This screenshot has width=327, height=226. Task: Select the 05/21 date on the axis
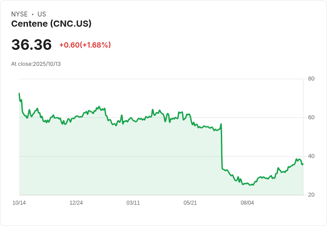click(x=190, y=203)
